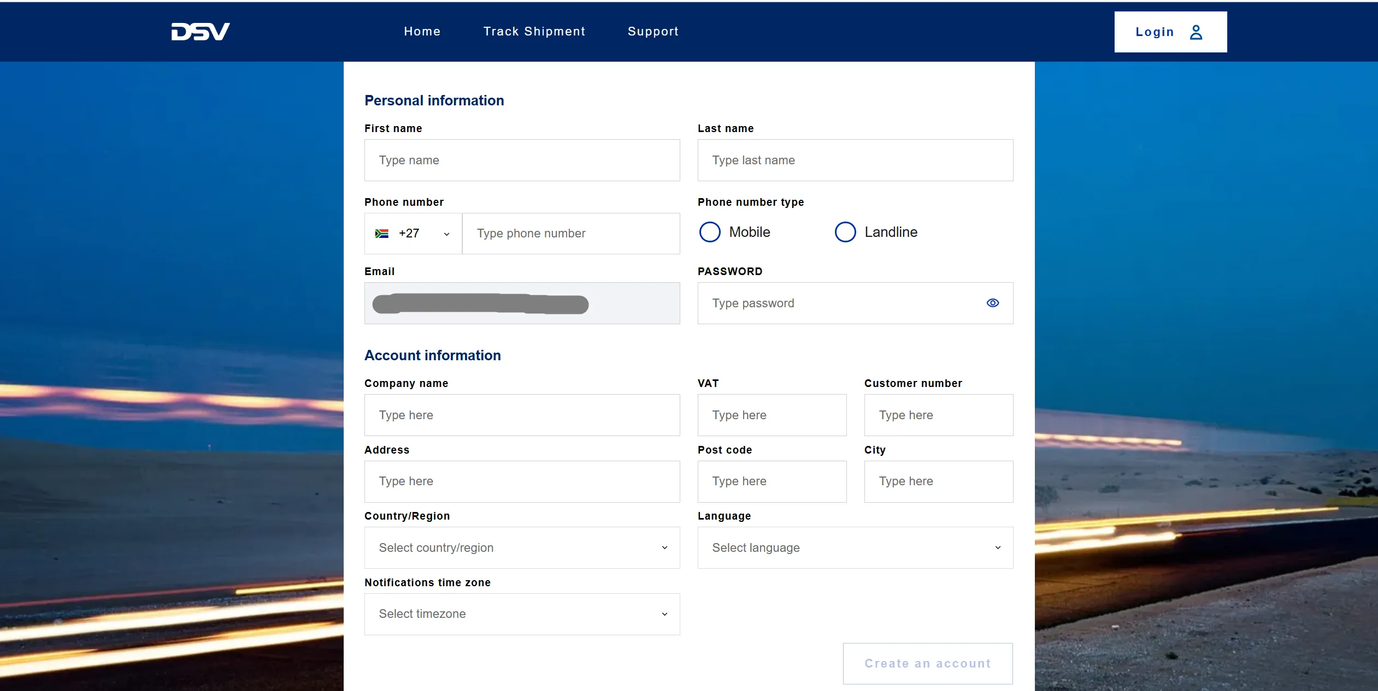This screenshot has height=691, width=1378.
Task: Click the user profile icon beside Login
Action: pos(1196,32)
